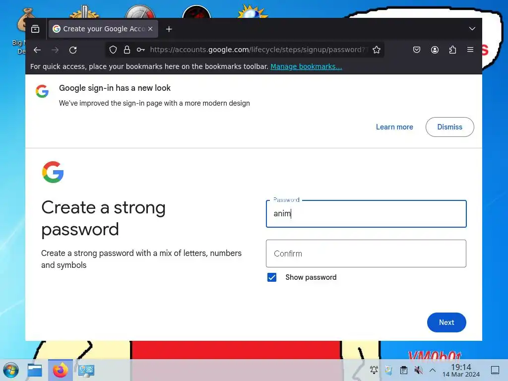This screenshot has width=508, height=381.
Task: Click the blue Next button
Action: (x=446, y=322)
